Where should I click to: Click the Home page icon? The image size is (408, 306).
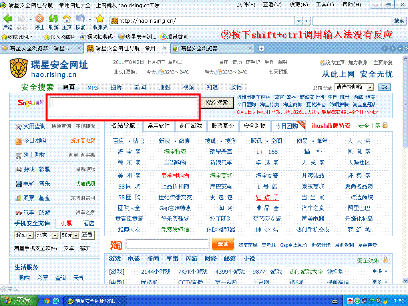click(67, 18)
